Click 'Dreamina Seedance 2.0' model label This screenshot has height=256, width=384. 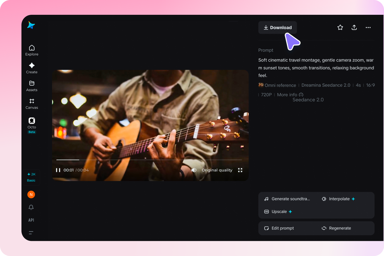(x=326, y=85)
